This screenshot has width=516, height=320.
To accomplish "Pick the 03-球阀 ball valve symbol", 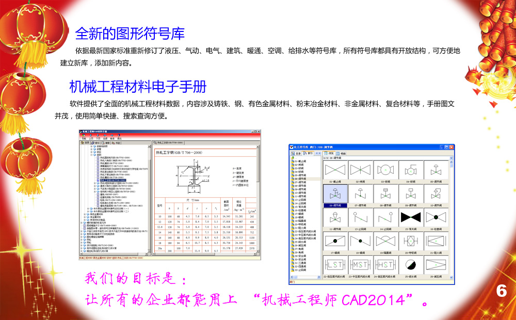I will (x=385, y=171).
